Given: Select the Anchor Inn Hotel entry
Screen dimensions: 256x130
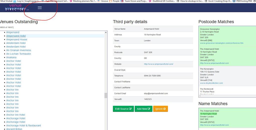Looking at the screenshot, I should click(x=16, y=115).
